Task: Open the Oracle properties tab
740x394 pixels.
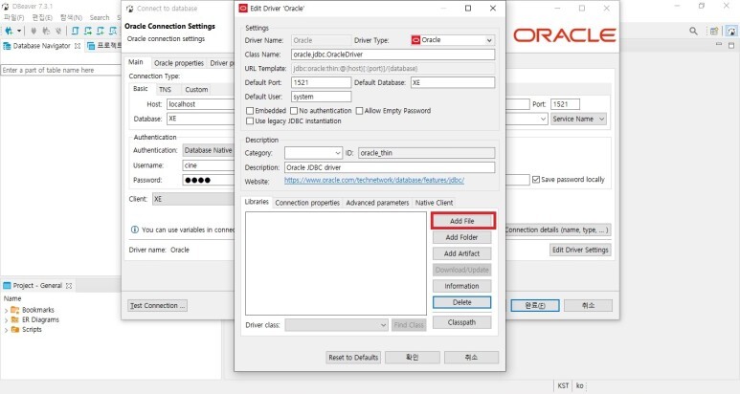Action: pyautogui.click(x=179, y=63)
